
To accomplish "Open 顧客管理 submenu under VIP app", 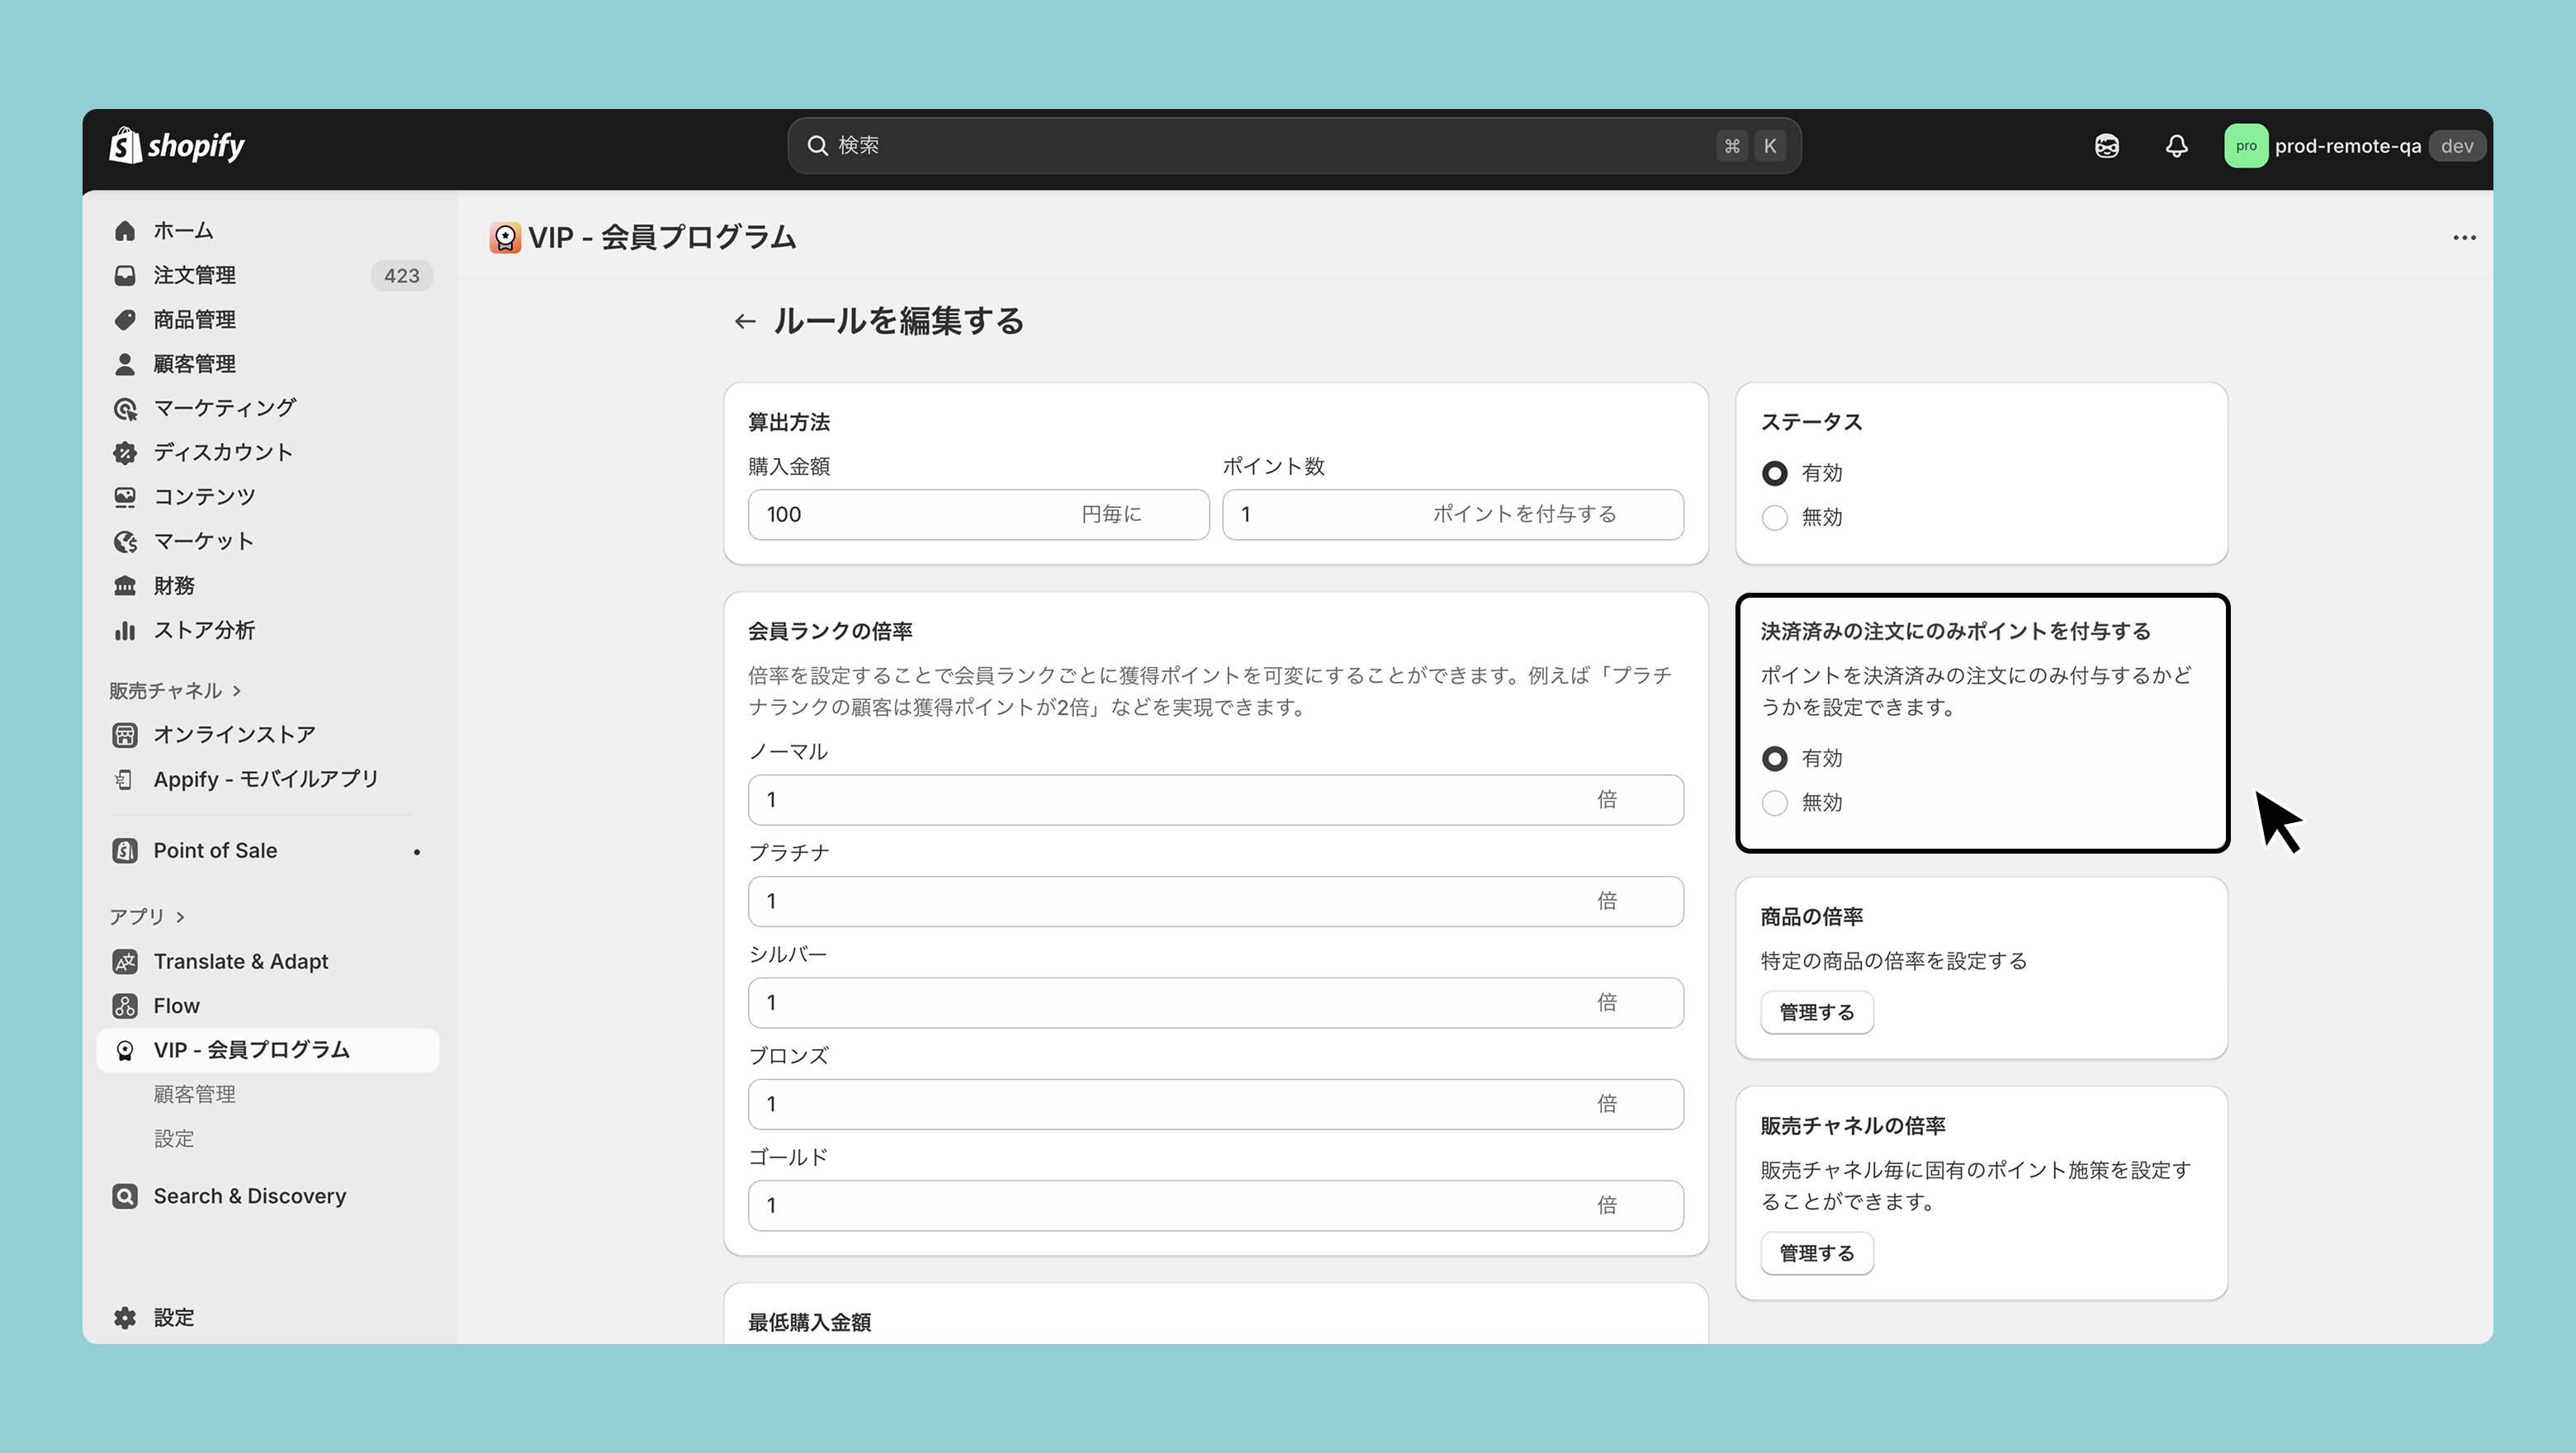I will click(195, 1094).
